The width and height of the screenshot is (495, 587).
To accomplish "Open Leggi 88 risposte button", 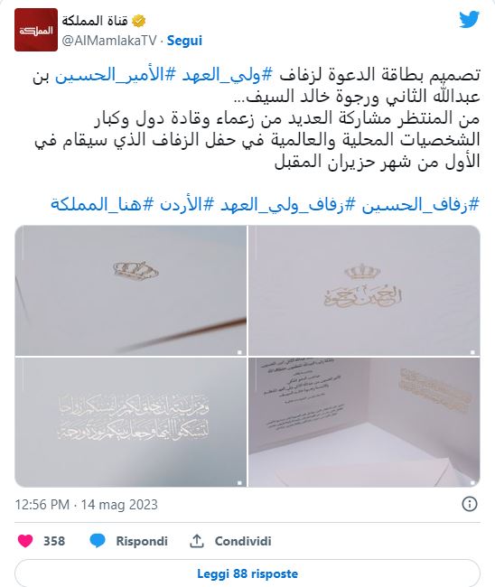I will (247, 573).
